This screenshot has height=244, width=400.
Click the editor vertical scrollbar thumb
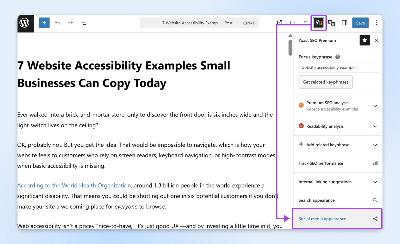pos(290,47)
